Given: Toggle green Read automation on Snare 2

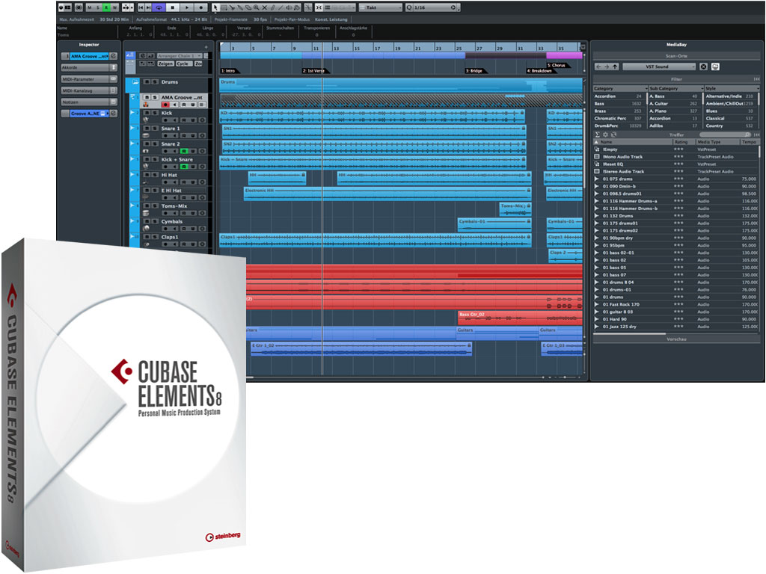Looking at the screenshot, I should (183, 152).
